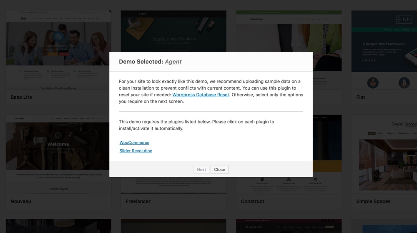Click the Simple Spaces demo title
This screenshot has width=417, height=233.
click(x=373, y=201)
